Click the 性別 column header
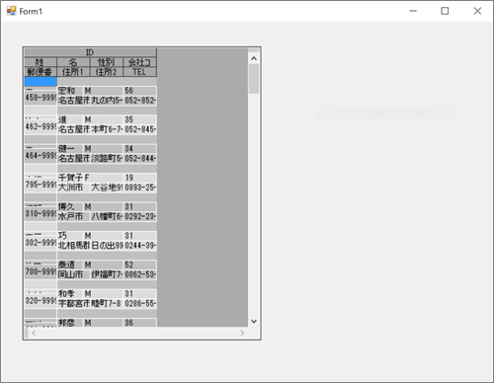The height and width of the screenshot is (383, 494). click(x=107, y=62)
